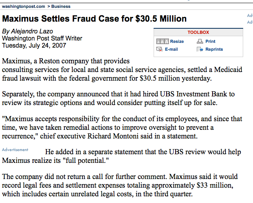Click the AAA text resize icon

pyautogui.click(x=162, y=41)
